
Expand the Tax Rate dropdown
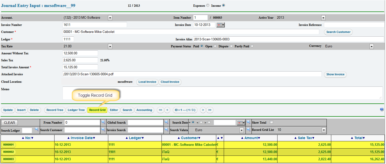click(110, 47)
